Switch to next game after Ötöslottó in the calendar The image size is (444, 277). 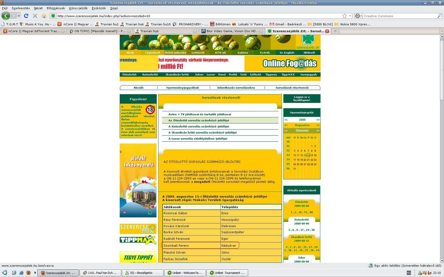[318, 130]
